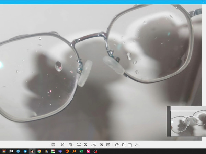Rotate the image clockwise
The image size is (206, 154).
pyautogui.click(x=117, y=145)
